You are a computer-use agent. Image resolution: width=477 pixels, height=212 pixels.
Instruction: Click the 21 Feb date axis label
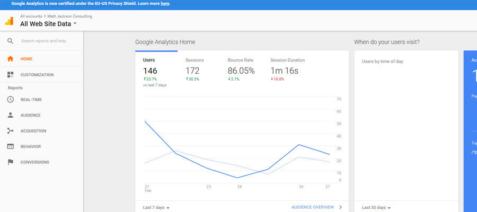147,189
